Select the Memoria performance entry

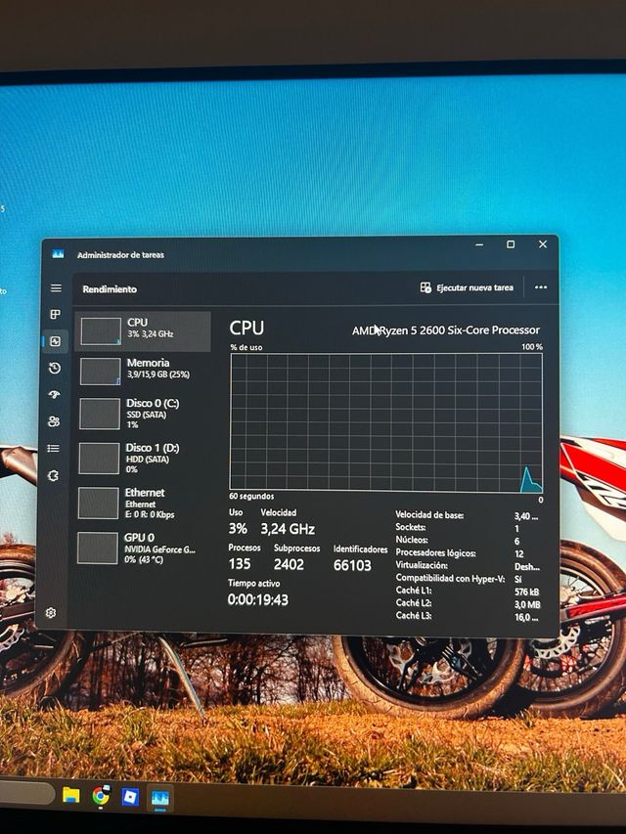pyautogui.click(x=143, y=371)
